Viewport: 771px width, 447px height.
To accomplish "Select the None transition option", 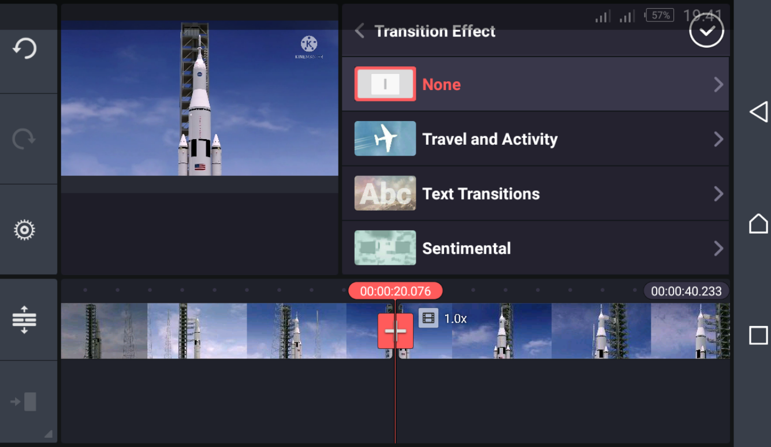I will point(442,84).
